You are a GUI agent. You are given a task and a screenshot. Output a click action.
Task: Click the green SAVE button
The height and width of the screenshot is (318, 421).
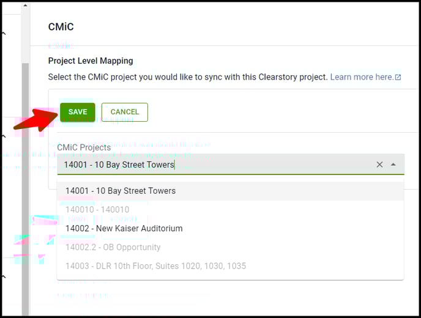(78, 112)
